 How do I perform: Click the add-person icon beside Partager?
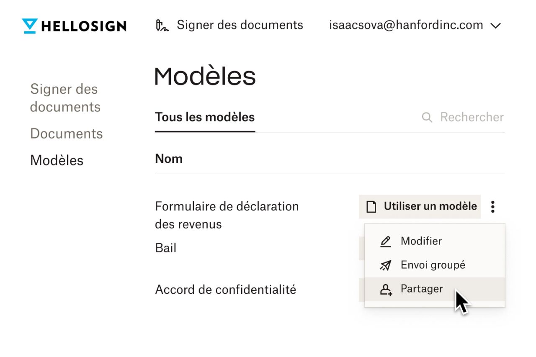(x=386, y=289)
